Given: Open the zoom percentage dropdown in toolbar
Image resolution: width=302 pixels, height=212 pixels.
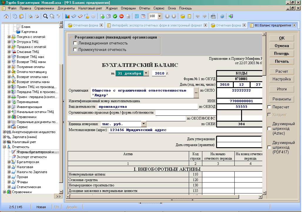Looking at the screenshot, I should (x=159, y=16).
